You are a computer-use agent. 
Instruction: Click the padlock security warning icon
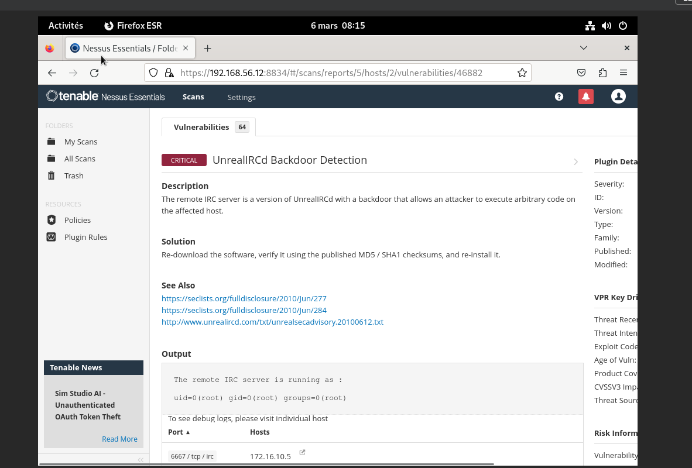point(169,73)
